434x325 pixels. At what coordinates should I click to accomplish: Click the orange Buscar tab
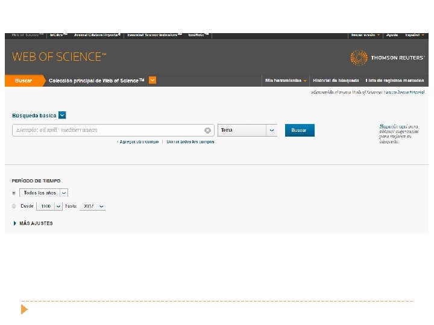coord(24,81)
